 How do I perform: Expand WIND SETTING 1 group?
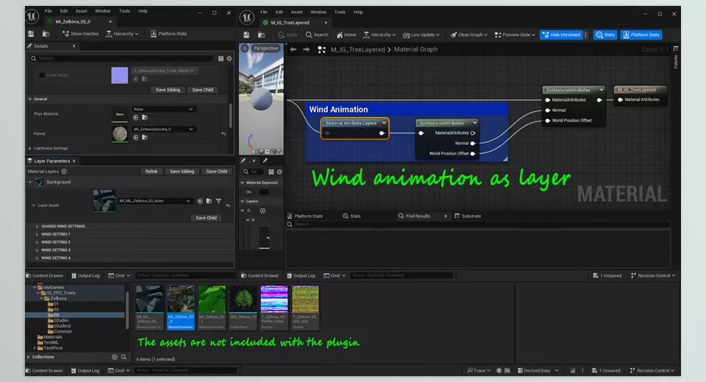click(x=37, y=234)
